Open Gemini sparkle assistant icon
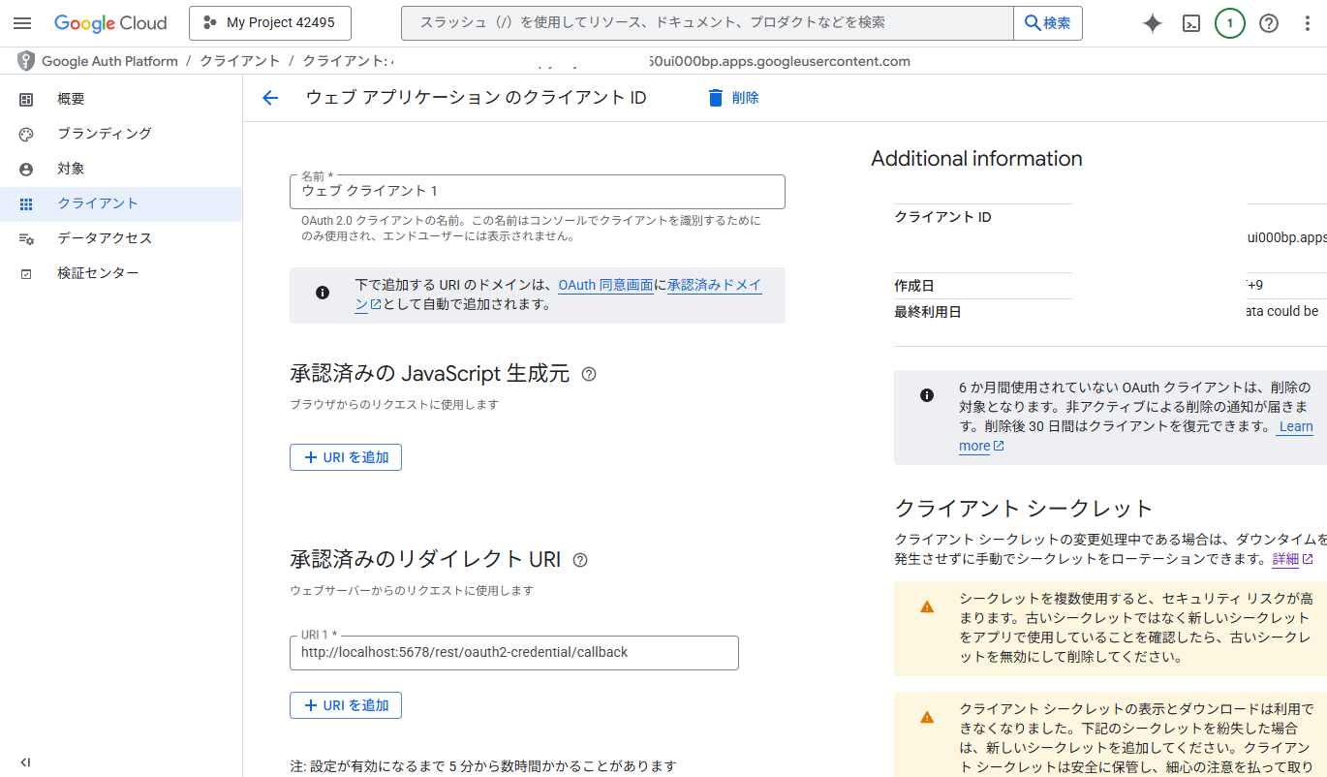Viewport: 1327px width, 777px height. pyautogui.click(x=1153, y=23)
